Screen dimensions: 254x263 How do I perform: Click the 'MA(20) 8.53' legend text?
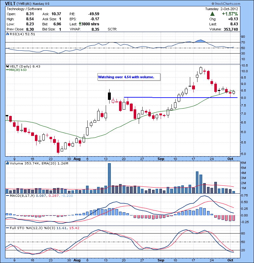[18, 70]
